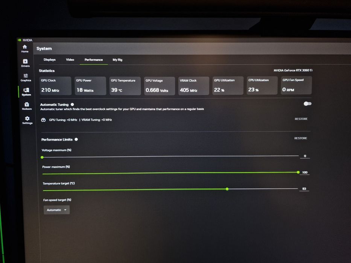The width and height of the screenshot is (351, 263).
Task: Open the Home section in sidebar
Action: click(25, 48)
